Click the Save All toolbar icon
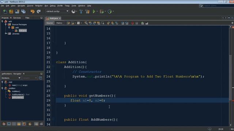234x131 pixels. tap(23, 11)
